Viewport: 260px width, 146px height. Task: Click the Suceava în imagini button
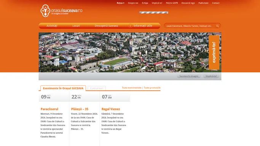coord(189,76)
